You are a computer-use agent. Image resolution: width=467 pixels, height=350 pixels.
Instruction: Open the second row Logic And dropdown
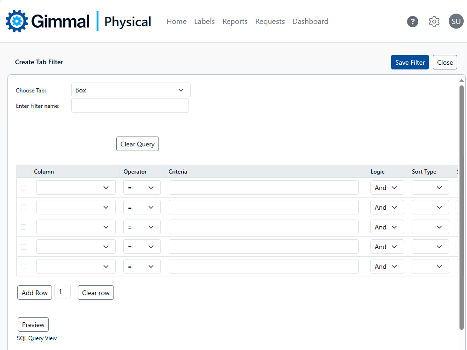pos(387,207)
